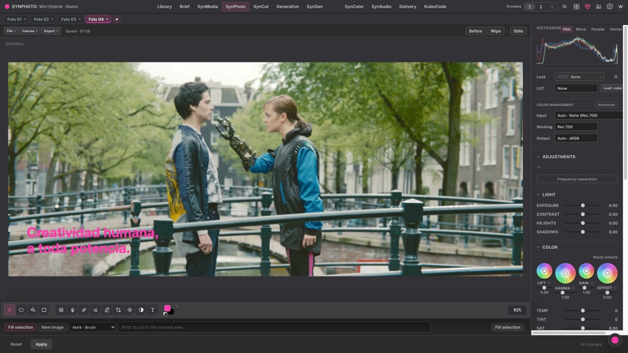Open the layers stack tool
The width and height of the screenshot is (628, 353).
click(61, 310)
